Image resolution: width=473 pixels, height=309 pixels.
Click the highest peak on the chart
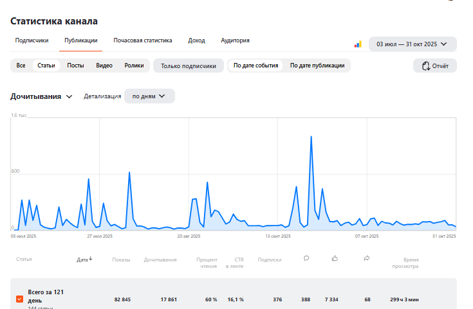311,137
